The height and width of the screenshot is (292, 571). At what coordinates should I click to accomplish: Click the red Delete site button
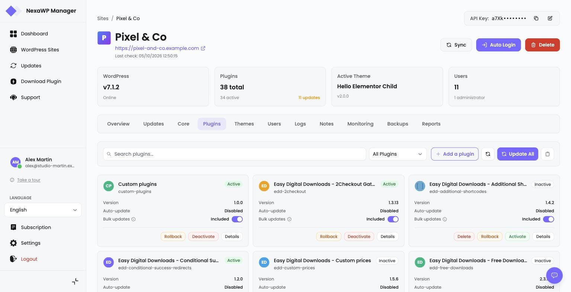[542, 45]
